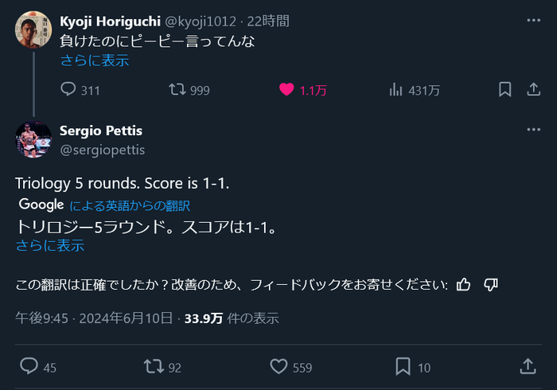This screenshot has height=390, width=557.
Task: Open more options for Kyoji's tweet
Action: (x=533, y=21)
